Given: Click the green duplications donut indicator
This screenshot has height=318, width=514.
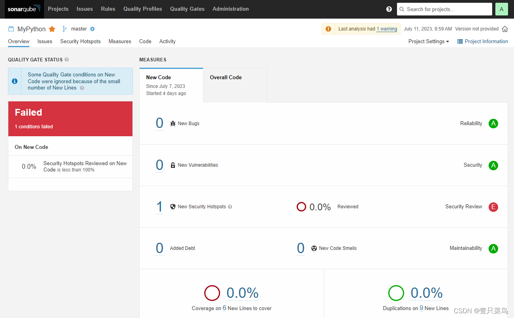Looking at the screenshot, I should click(396, 293).
